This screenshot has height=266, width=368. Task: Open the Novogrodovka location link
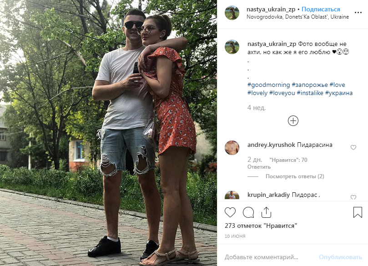297,17
